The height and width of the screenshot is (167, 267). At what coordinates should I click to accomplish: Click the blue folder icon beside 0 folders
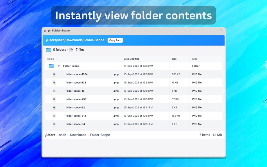pyautogui.click(x=48, y=49)
